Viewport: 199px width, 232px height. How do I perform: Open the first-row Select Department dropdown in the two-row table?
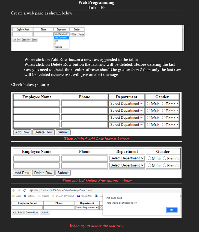tap(127, 158)
